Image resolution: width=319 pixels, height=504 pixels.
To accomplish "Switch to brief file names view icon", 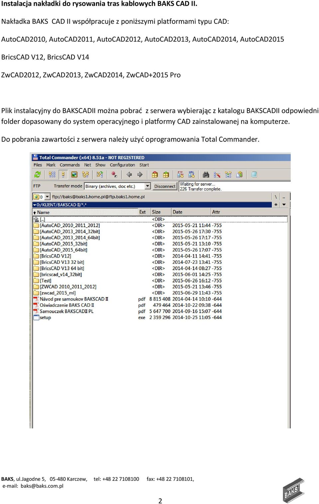I will click(52, 174).
